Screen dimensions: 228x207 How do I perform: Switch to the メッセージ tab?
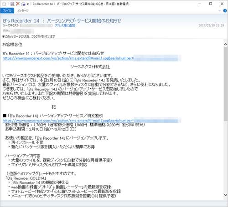tap(23, 10)
